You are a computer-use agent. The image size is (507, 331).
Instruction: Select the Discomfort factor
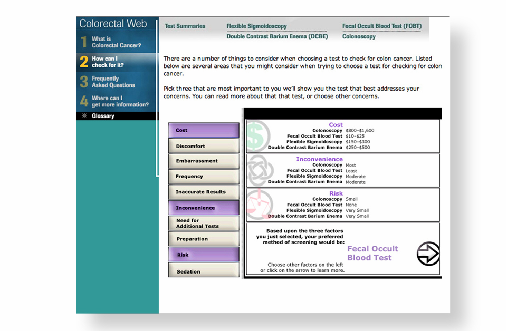[x=204, y=146]
